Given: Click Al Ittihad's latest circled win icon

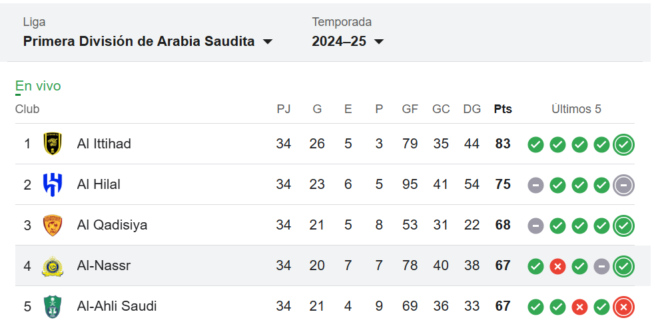Looking at the screenshot, I should [x=623, y=145].
